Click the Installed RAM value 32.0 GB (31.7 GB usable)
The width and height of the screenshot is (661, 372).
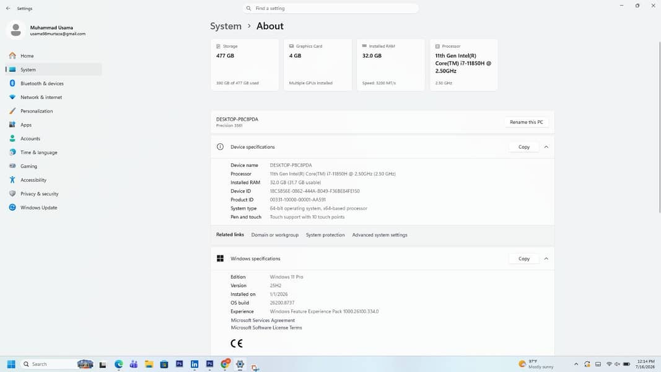[295, 182]
